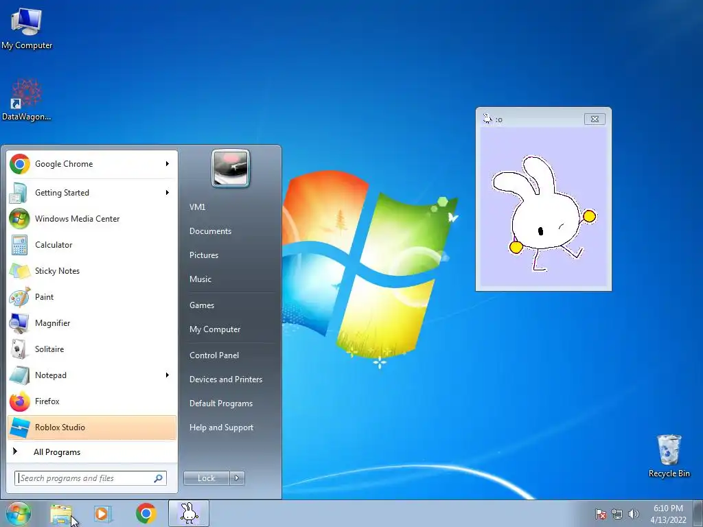Click the Show desktop strip at taskbar end
Image resolution: width=703 pixels, height=527 pixels.
(698, 513)
